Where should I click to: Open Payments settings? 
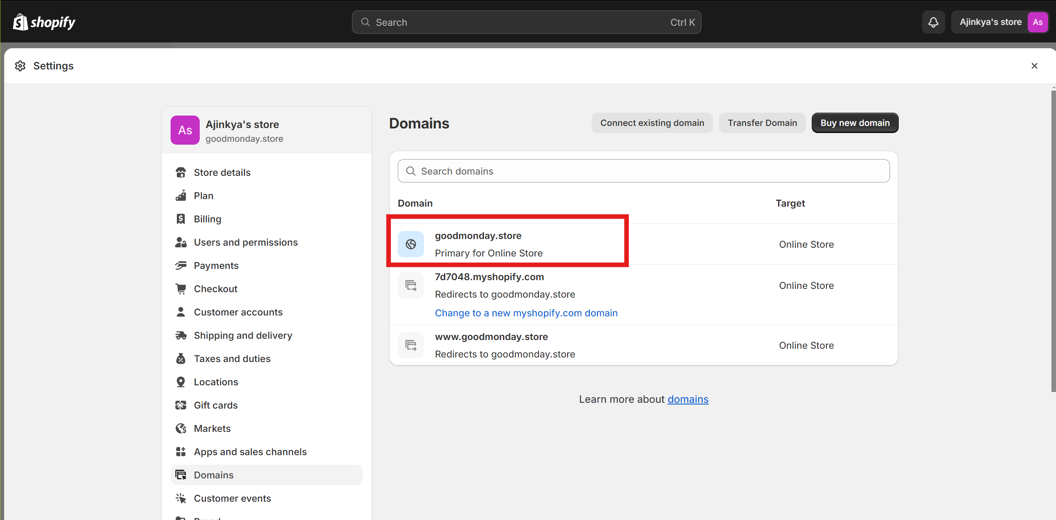click(x=266, y=266)
